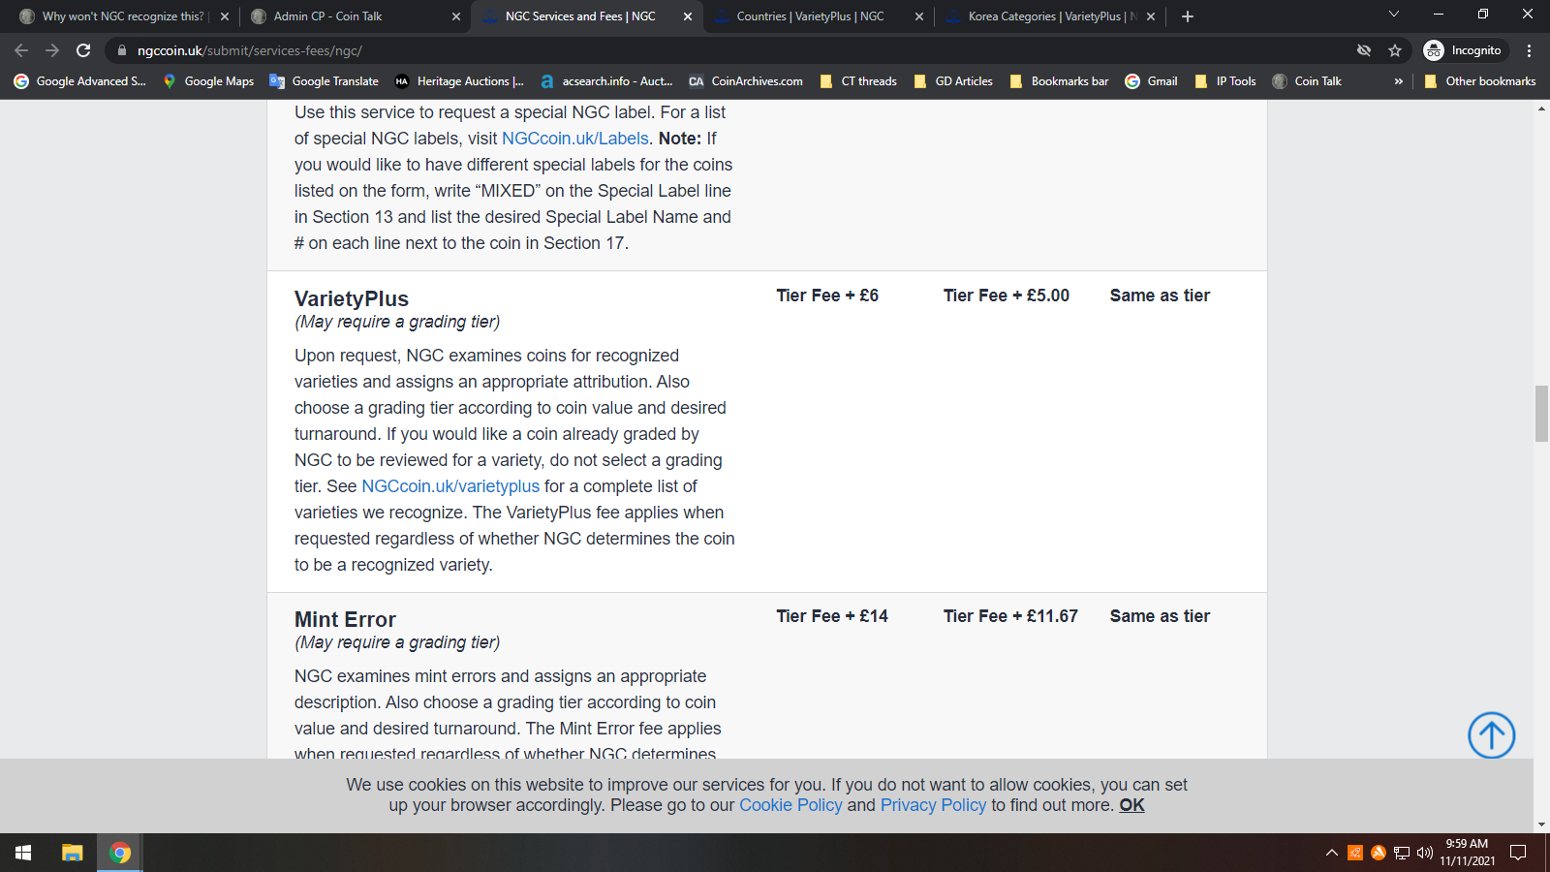Click the Windows Start button
Viewport: 1550px width, 872px height.
(x=23, y=853)
